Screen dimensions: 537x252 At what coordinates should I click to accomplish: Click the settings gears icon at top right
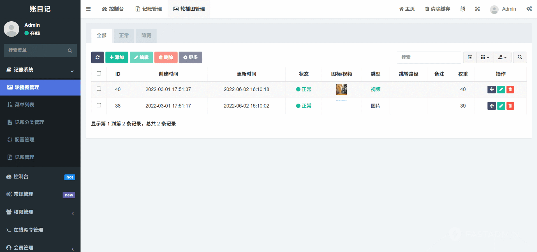click(529, 9)
